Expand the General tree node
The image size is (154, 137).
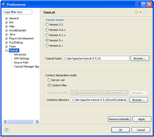pos(6,18)
